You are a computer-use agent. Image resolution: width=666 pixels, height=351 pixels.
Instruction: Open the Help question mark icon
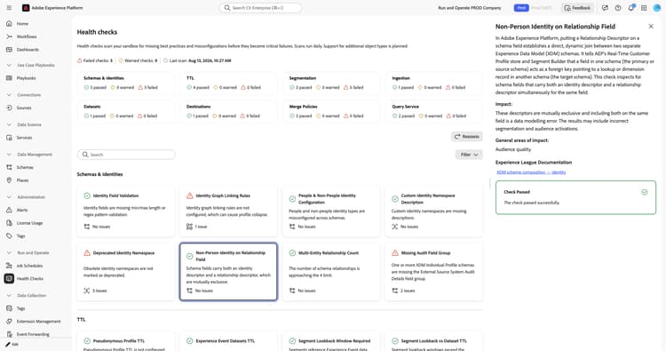pos(618,8)
